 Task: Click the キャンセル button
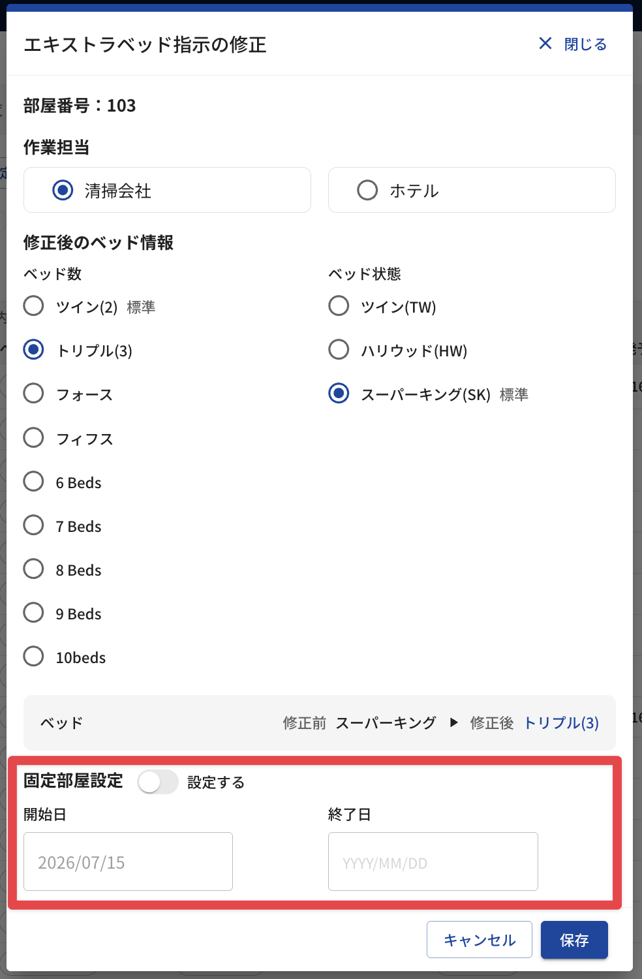click(480, 940)
